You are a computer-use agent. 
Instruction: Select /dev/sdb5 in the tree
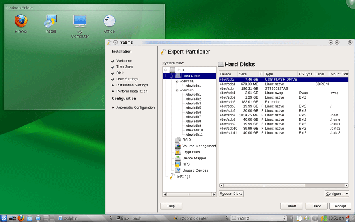tap(193, 108)
